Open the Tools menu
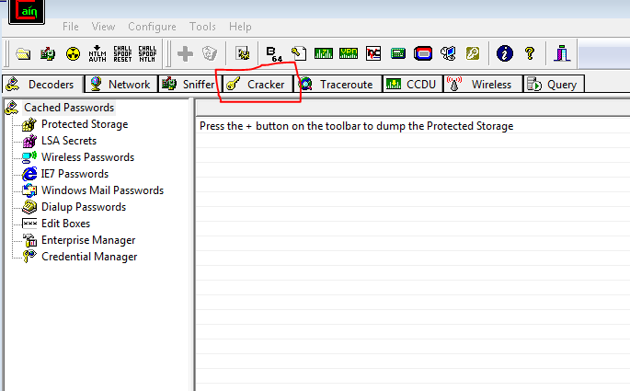The height and width of the screenshot is (391, 630). click(x=202, y=27)
